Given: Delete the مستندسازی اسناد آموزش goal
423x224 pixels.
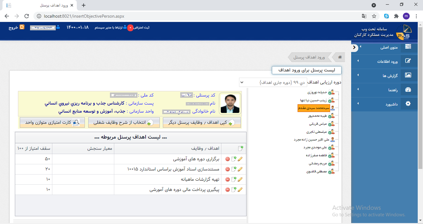Looking at the screenshot, I should (227, 169).
